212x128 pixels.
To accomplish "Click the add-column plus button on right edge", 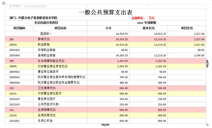I will [207, 63].
